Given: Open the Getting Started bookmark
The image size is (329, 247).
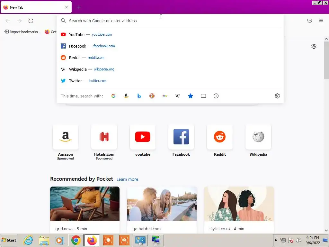Looking at the screenshot, I should tap(50, 32).
